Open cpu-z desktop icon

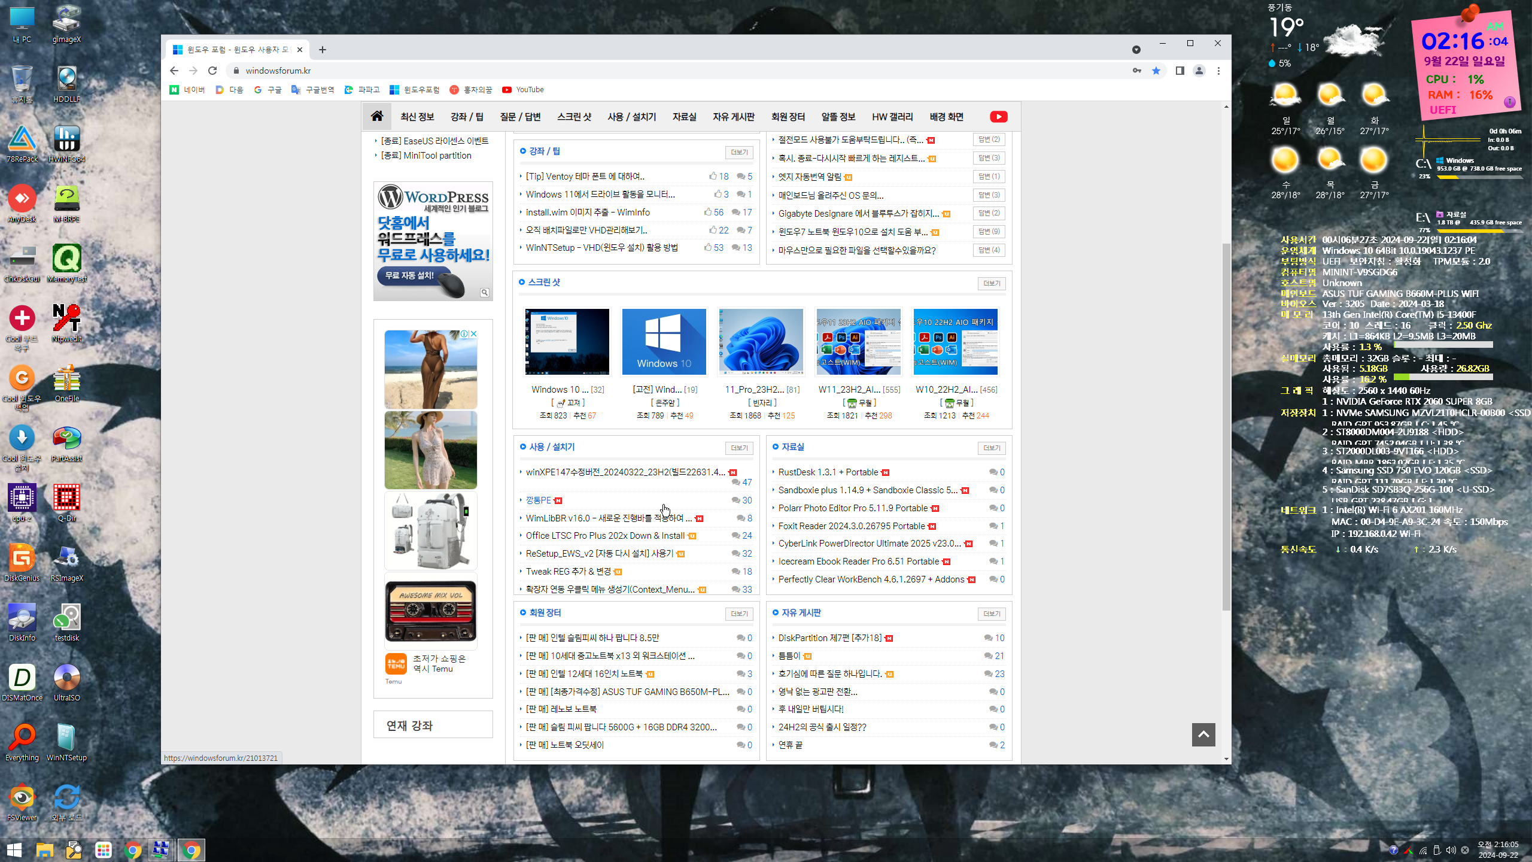[22, 503]
